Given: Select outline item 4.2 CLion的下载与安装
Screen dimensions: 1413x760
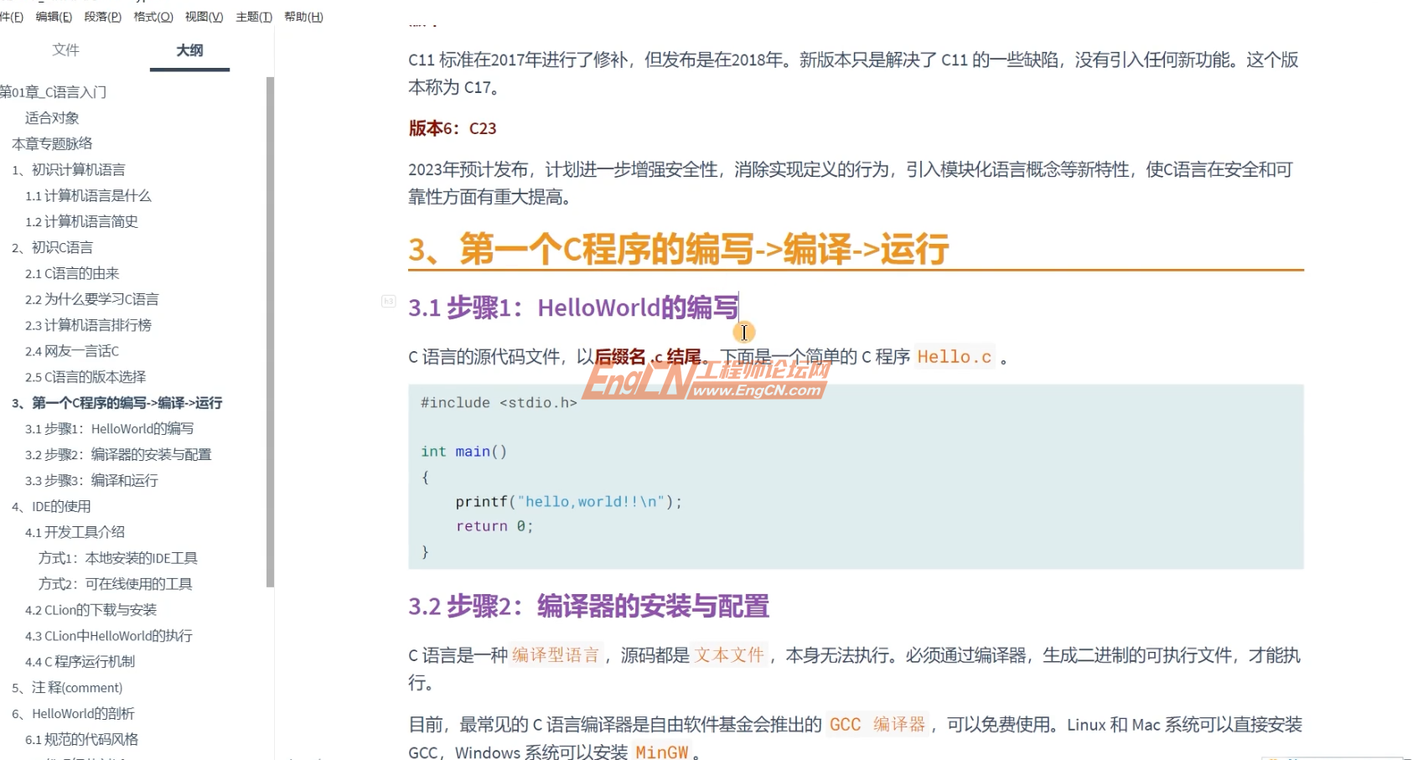Looking at the screenshot, I should point(91,610).
